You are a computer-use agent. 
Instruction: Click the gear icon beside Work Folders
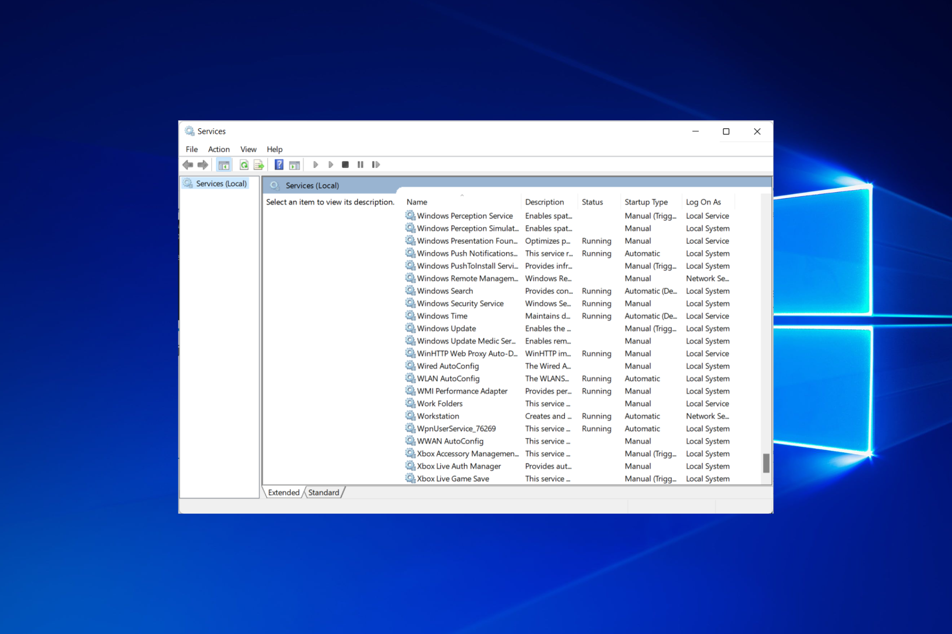[411, 404]
